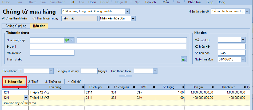Click Số hóa đơn field containing 1245
This screenshot has height=110, width=253.
pyautogui.click(x=232, y=53)
